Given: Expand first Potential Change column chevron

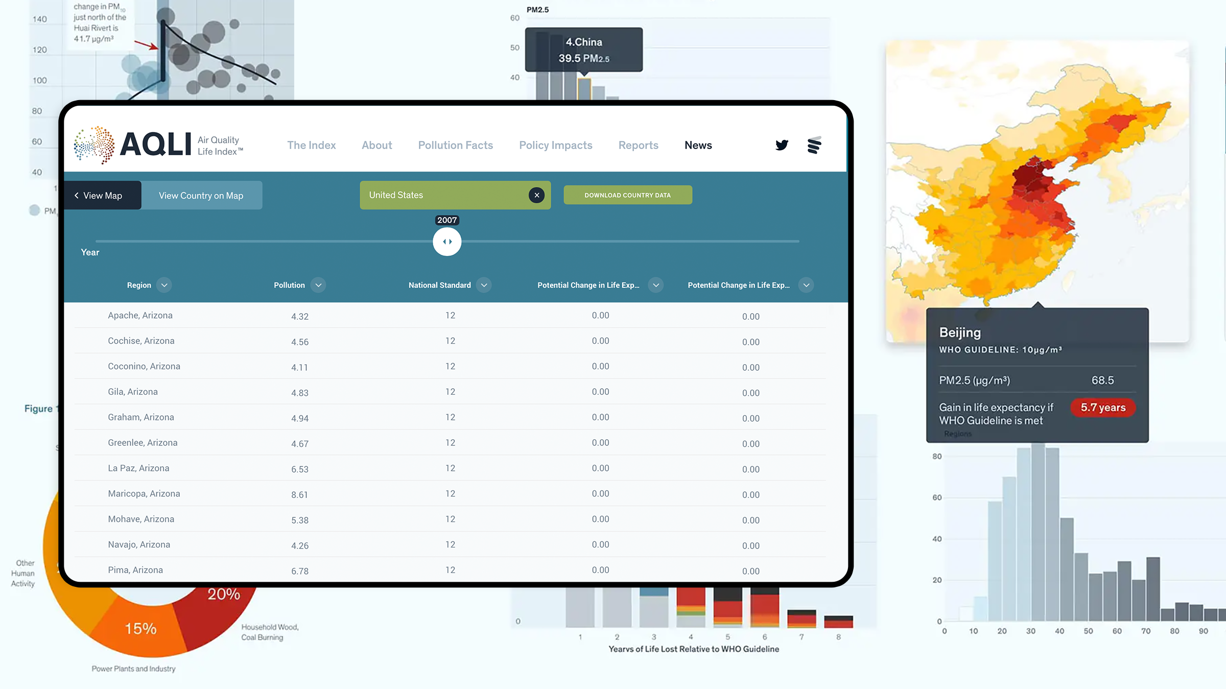Looking at the screenshot, I should pyautogui.click(x=656, y=285).
